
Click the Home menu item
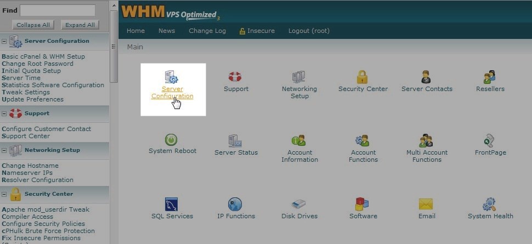135,31
